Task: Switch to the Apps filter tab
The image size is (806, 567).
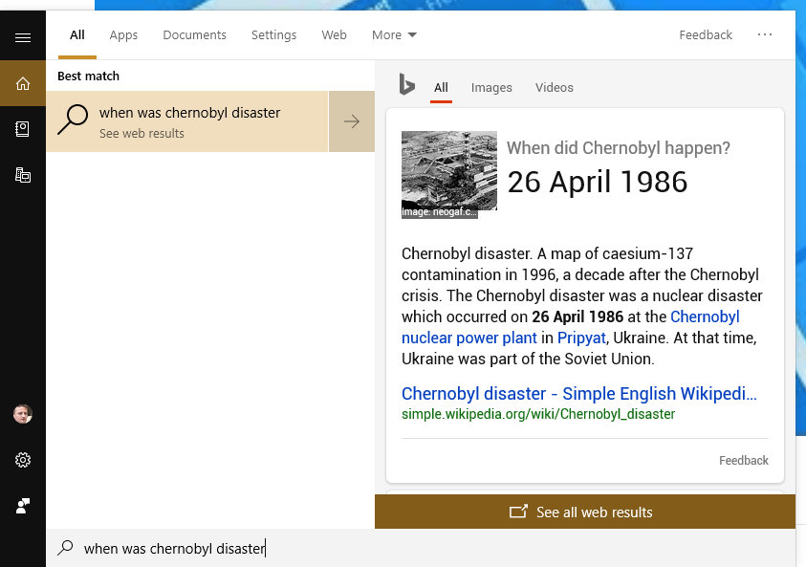Action: click(123, 35)
